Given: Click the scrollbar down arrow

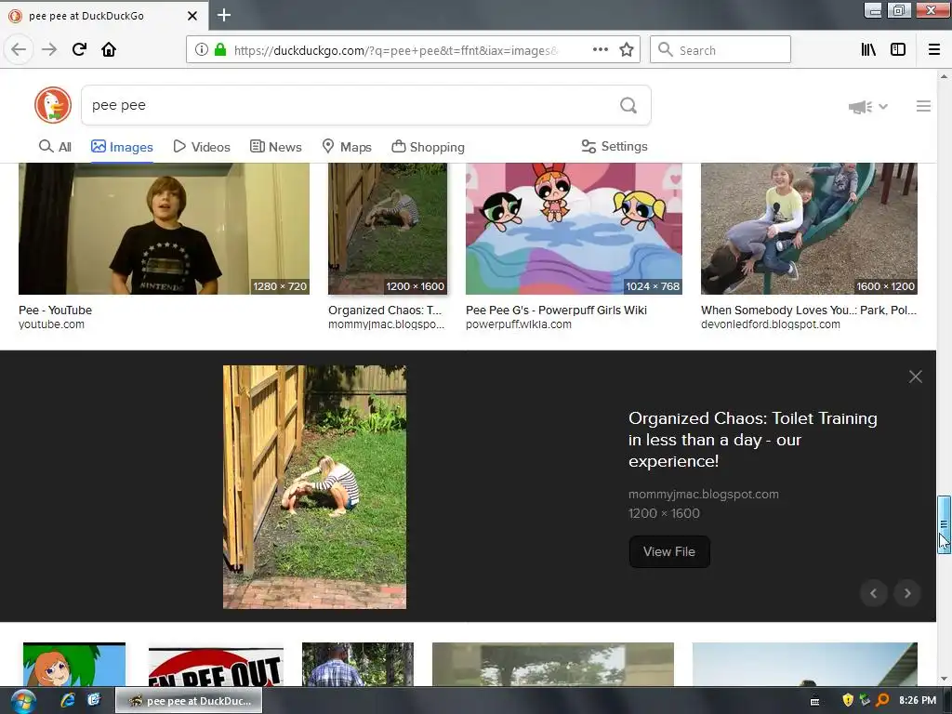Looking at the screenshot, I should point(944,679).
